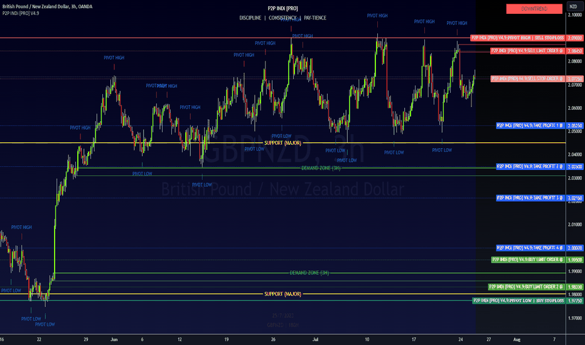Click the 22 date on the time axis
The image size is (585, 345).
[39, 339]
